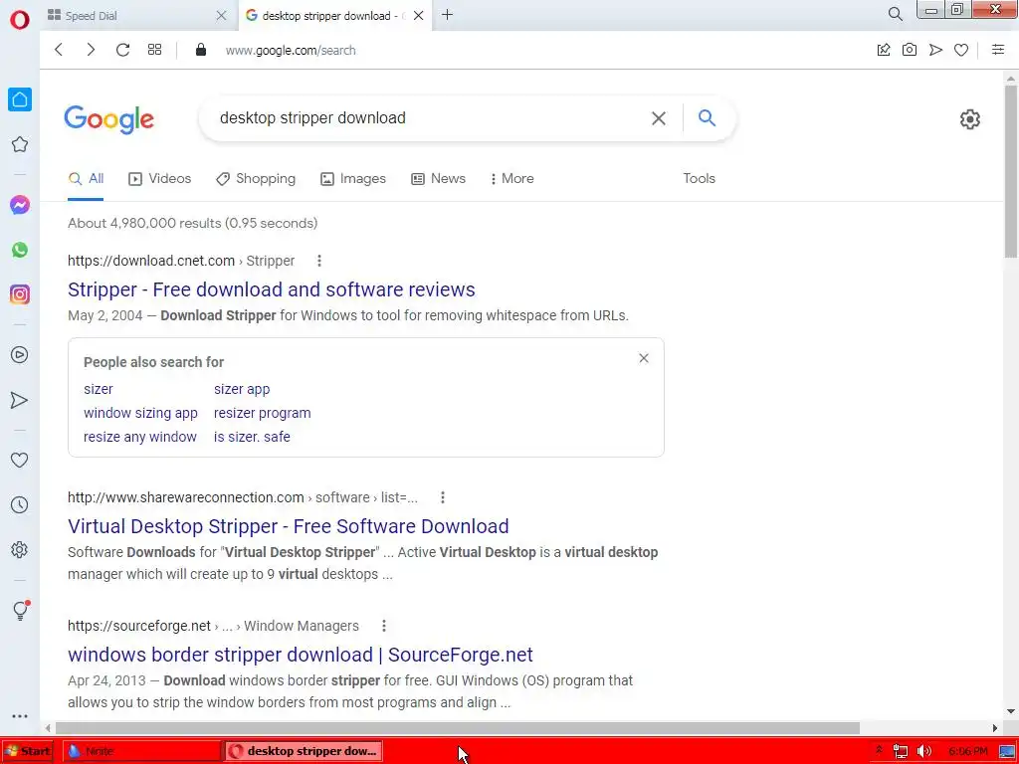Send page to My Flow from the address bar

935,50
